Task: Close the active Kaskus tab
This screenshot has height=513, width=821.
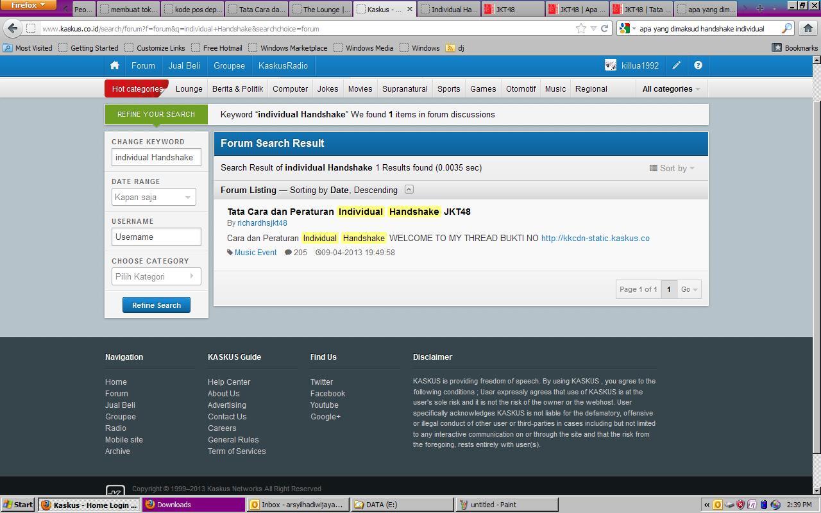Action: [x=410, y=9]
